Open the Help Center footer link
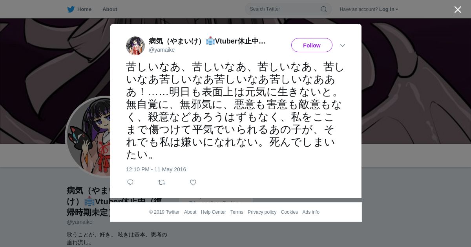 tap(213, 212)
